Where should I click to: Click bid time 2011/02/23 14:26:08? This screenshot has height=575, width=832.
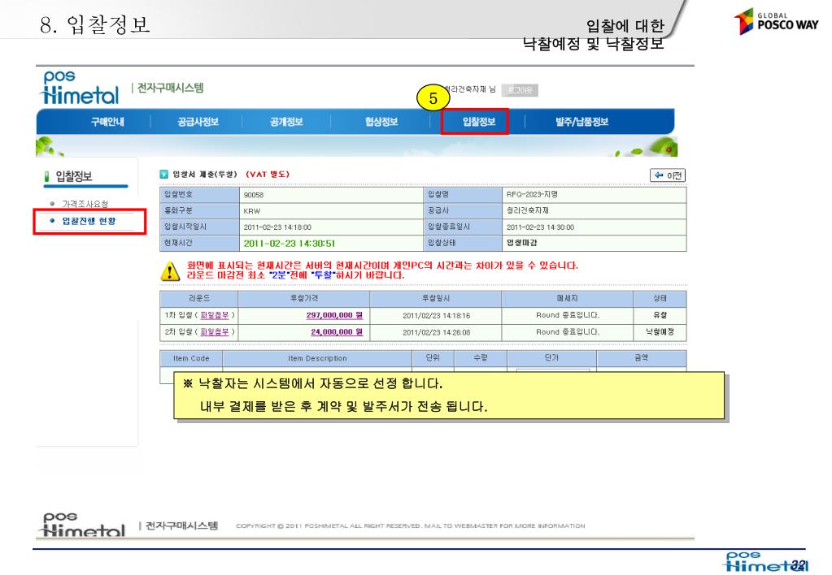click(x=436, y=332)
